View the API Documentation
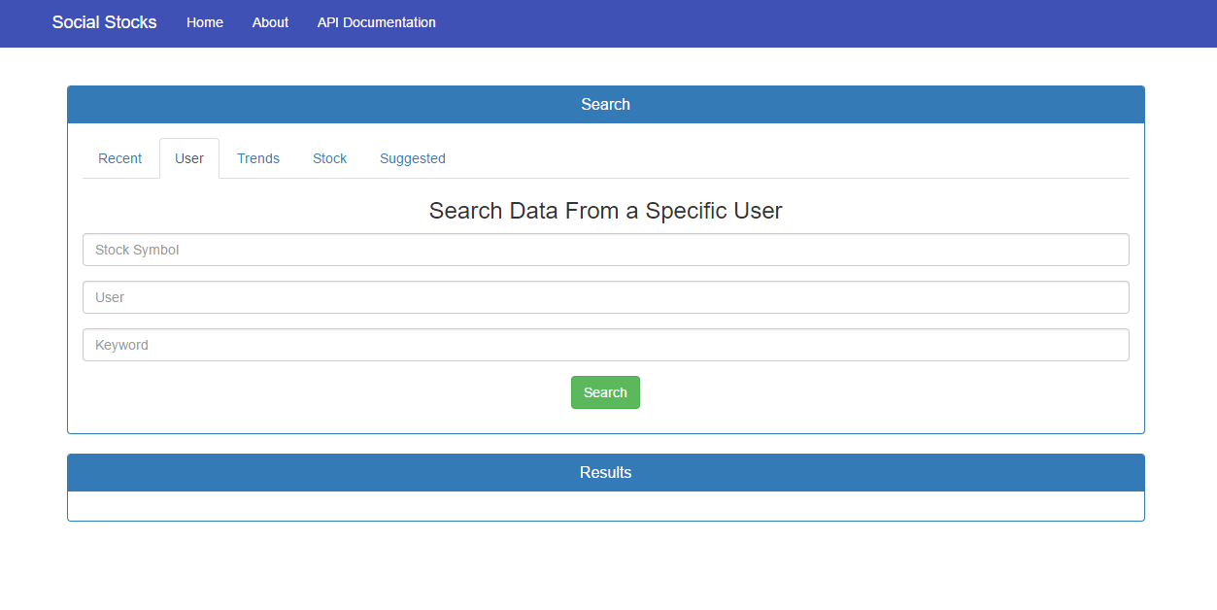Image resolution: width=1217 pixels, height=610 pixels. pos(376,22)
